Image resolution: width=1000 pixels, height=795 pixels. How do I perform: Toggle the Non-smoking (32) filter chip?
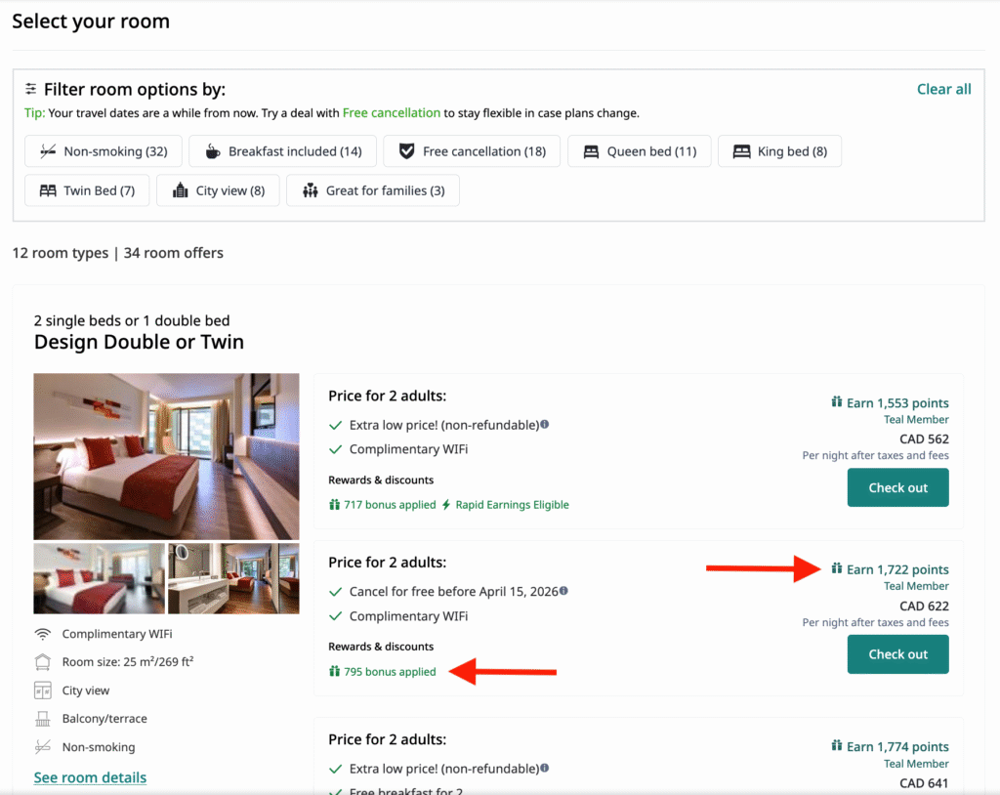103,150
